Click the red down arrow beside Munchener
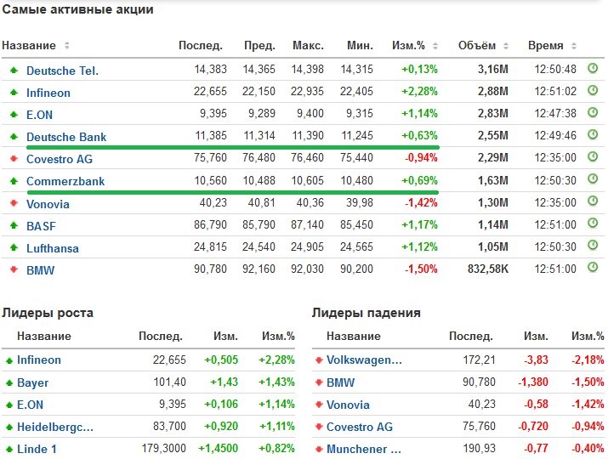Viewport: 608px width, 459px height. pos(320,449)
